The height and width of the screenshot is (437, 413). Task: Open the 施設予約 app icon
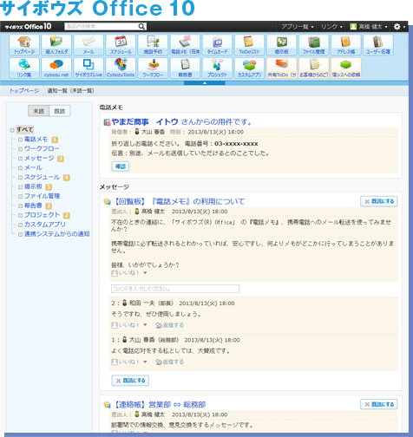tap(153, 45)
